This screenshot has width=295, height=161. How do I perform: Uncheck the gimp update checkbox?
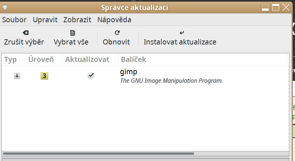(x=90, y=75)
